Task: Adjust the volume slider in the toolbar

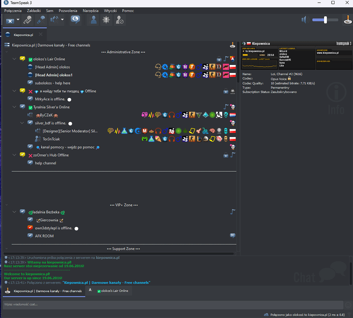Action: pos(325,19)
